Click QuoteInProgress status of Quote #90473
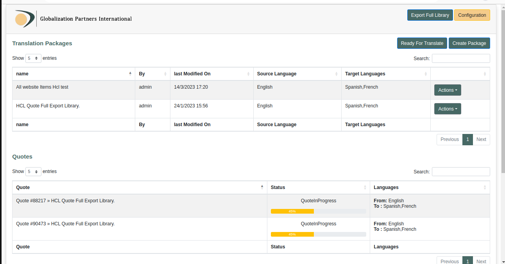 (319, 224)
